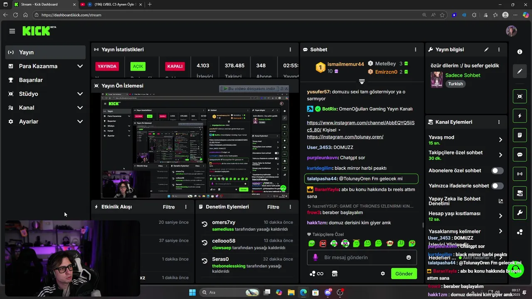Open Yayın İstatistikleri panel options menu
532x299 pixels.
[290, 49]
